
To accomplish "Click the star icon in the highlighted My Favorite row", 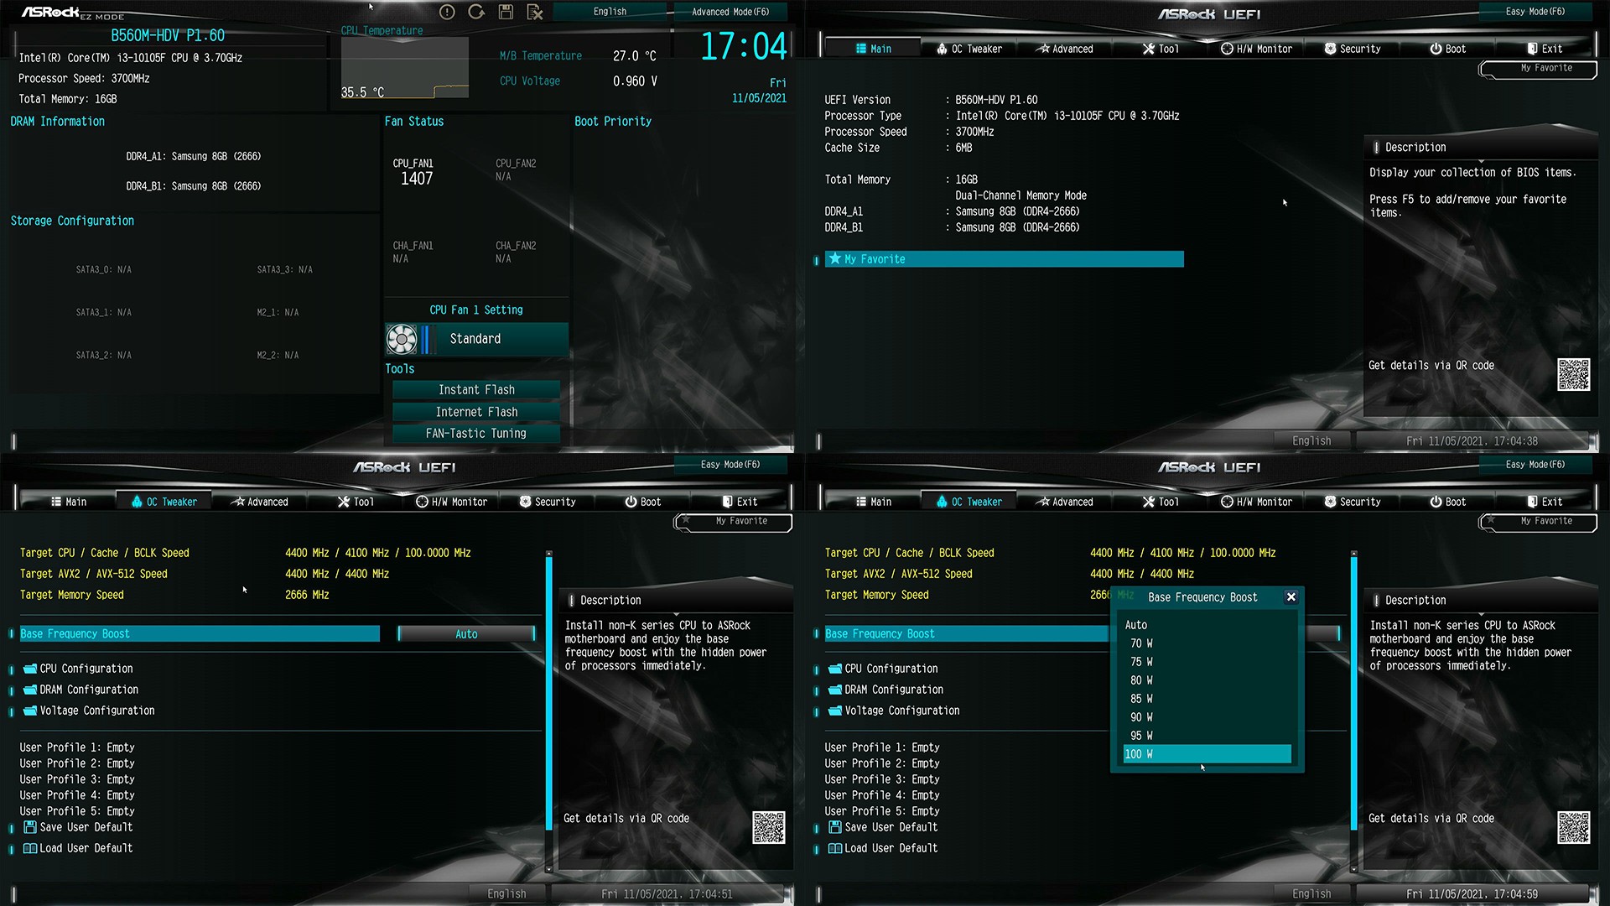I will tap(835, 259).
